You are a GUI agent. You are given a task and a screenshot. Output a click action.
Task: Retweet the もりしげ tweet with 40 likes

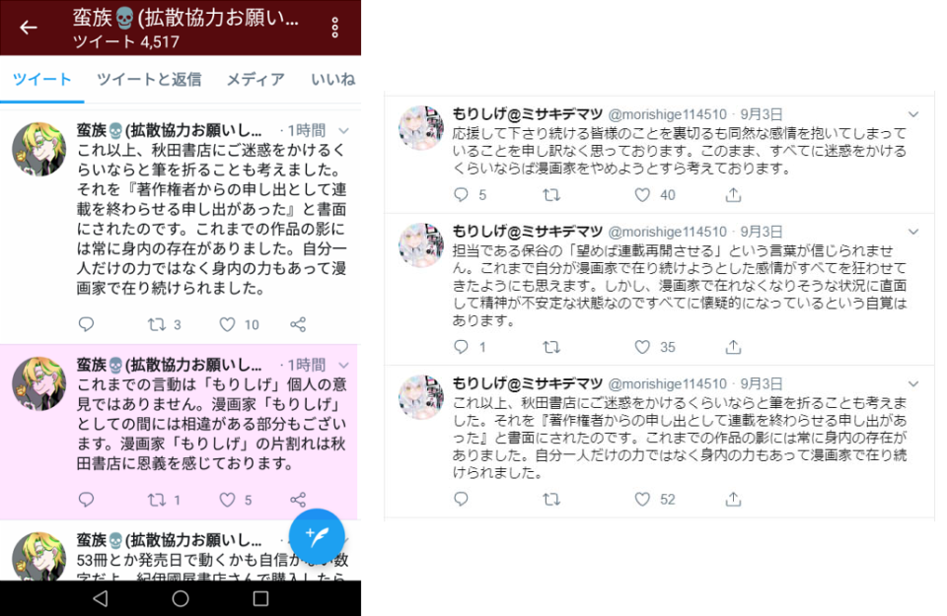point(551,195)
